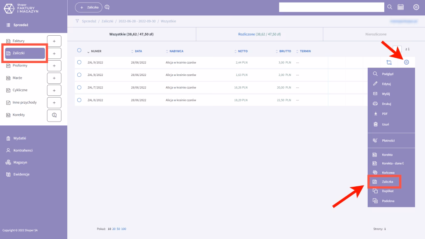
Task: Click the search input field in header
Action: [331, 7]
